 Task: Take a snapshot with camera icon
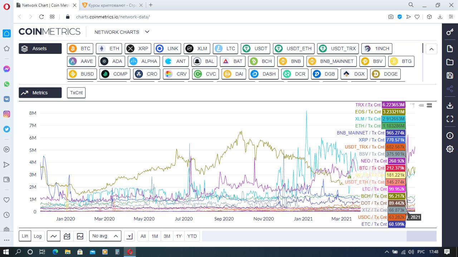click(x=391, y=17)
